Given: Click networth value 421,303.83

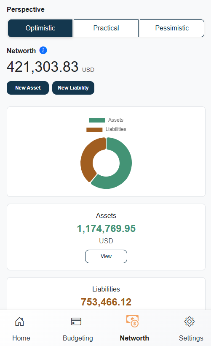Looking at the screenshot, I should [x=43, y=67].
